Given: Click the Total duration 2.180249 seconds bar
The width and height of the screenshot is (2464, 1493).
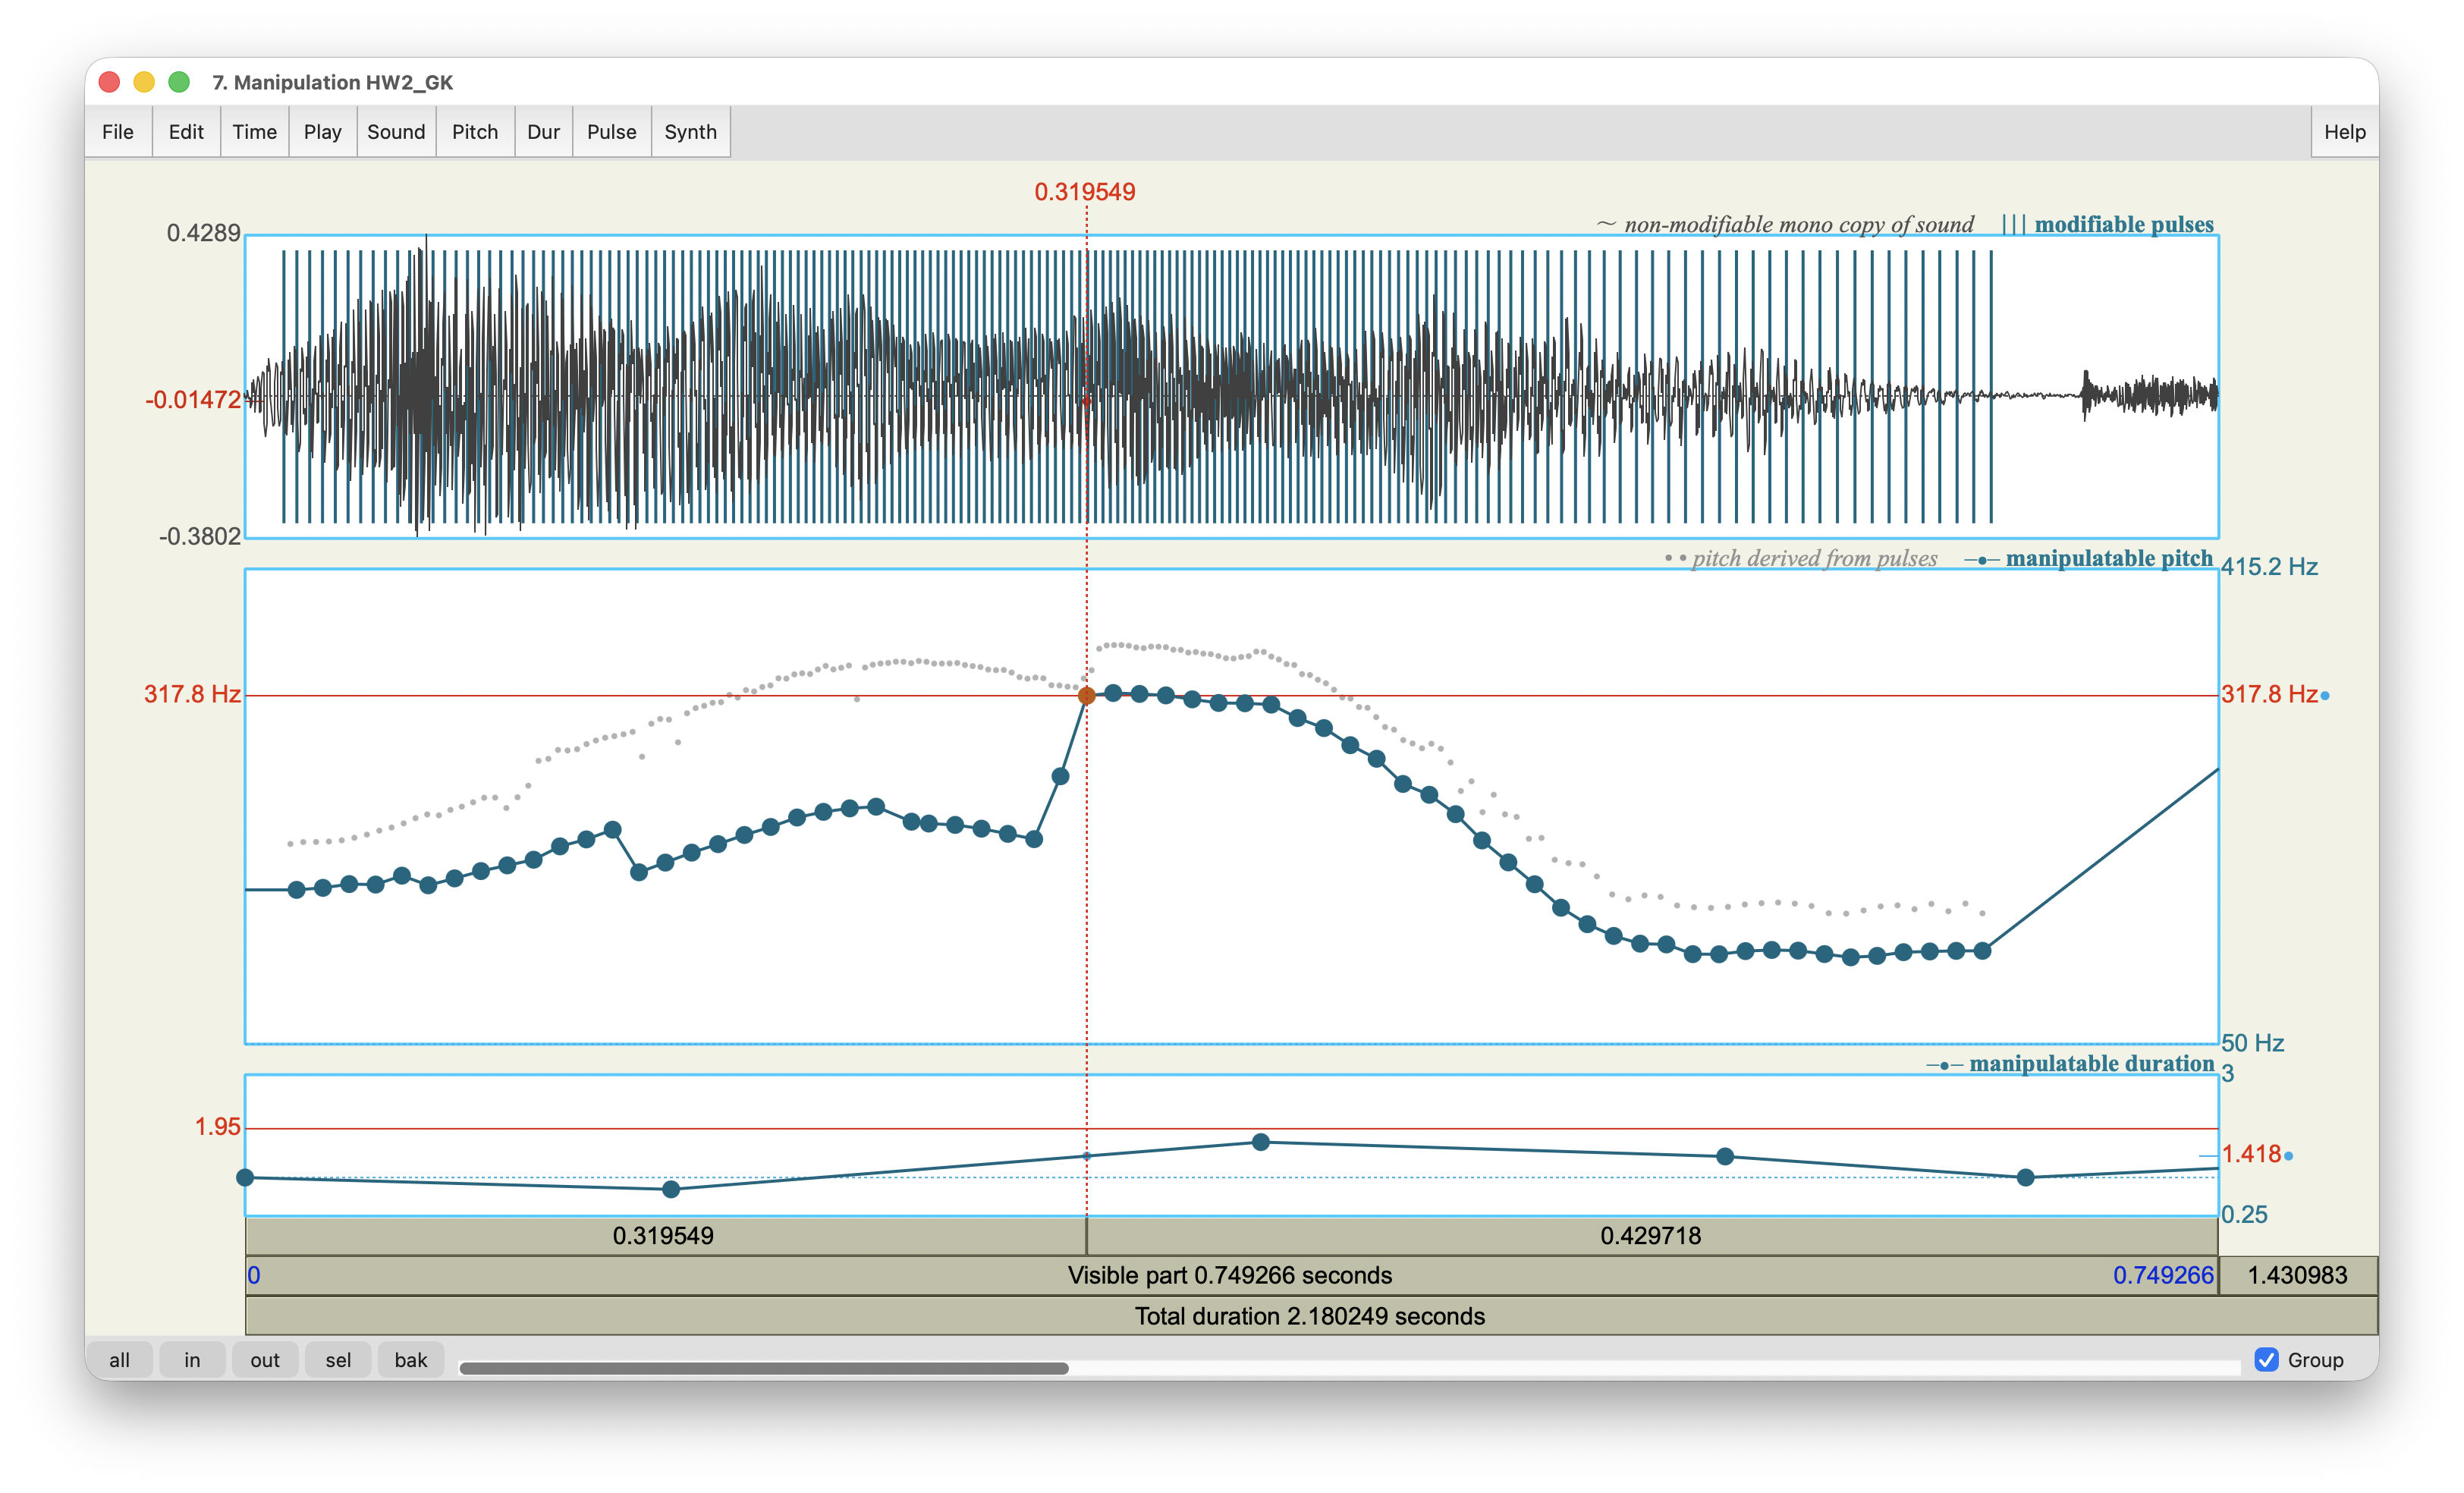Looking at the screenshot, I should point(1309,1316).
